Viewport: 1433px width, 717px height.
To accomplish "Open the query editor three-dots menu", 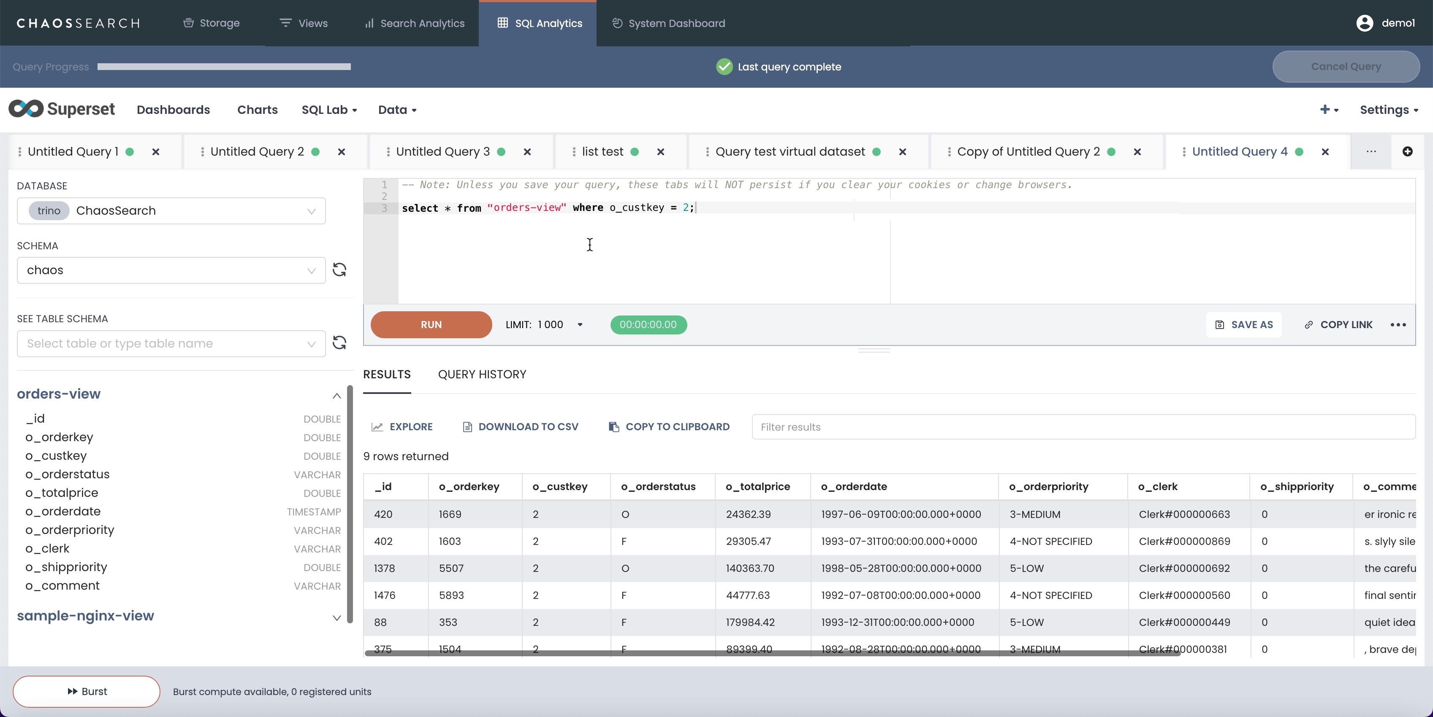I will pos(1398,325).
